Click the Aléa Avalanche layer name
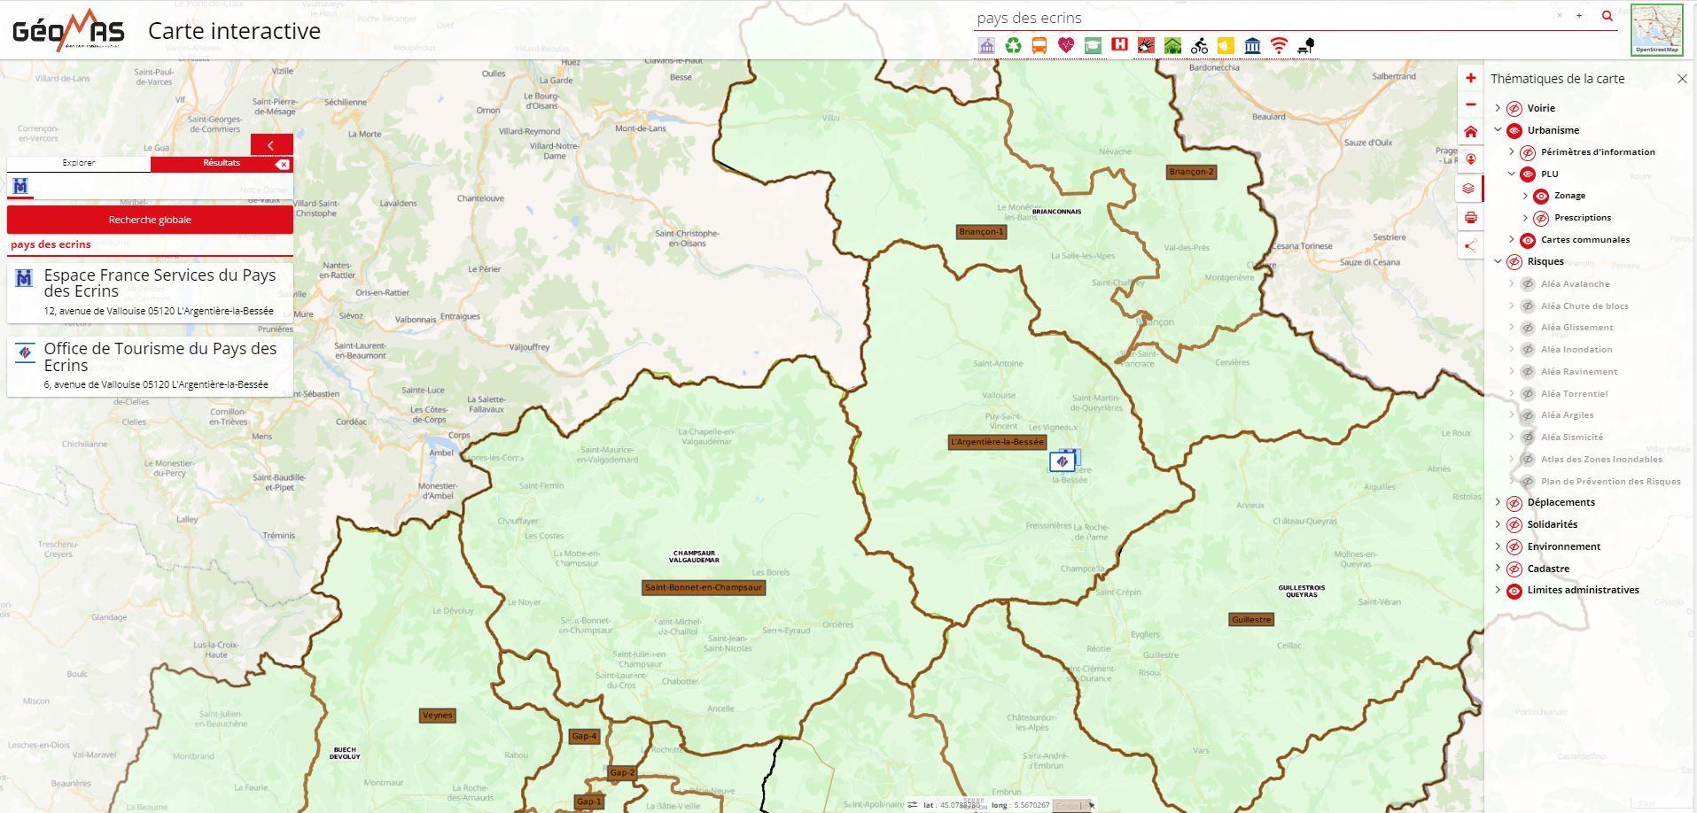The image size is (1697, 813). [x=1575, y=284]
